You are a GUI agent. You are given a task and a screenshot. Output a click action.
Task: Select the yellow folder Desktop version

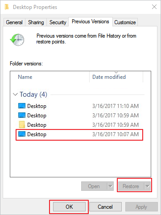78,125
